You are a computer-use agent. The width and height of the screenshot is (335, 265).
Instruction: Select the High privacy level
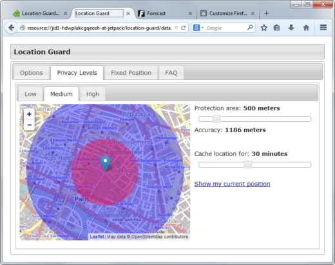[93, 94]
